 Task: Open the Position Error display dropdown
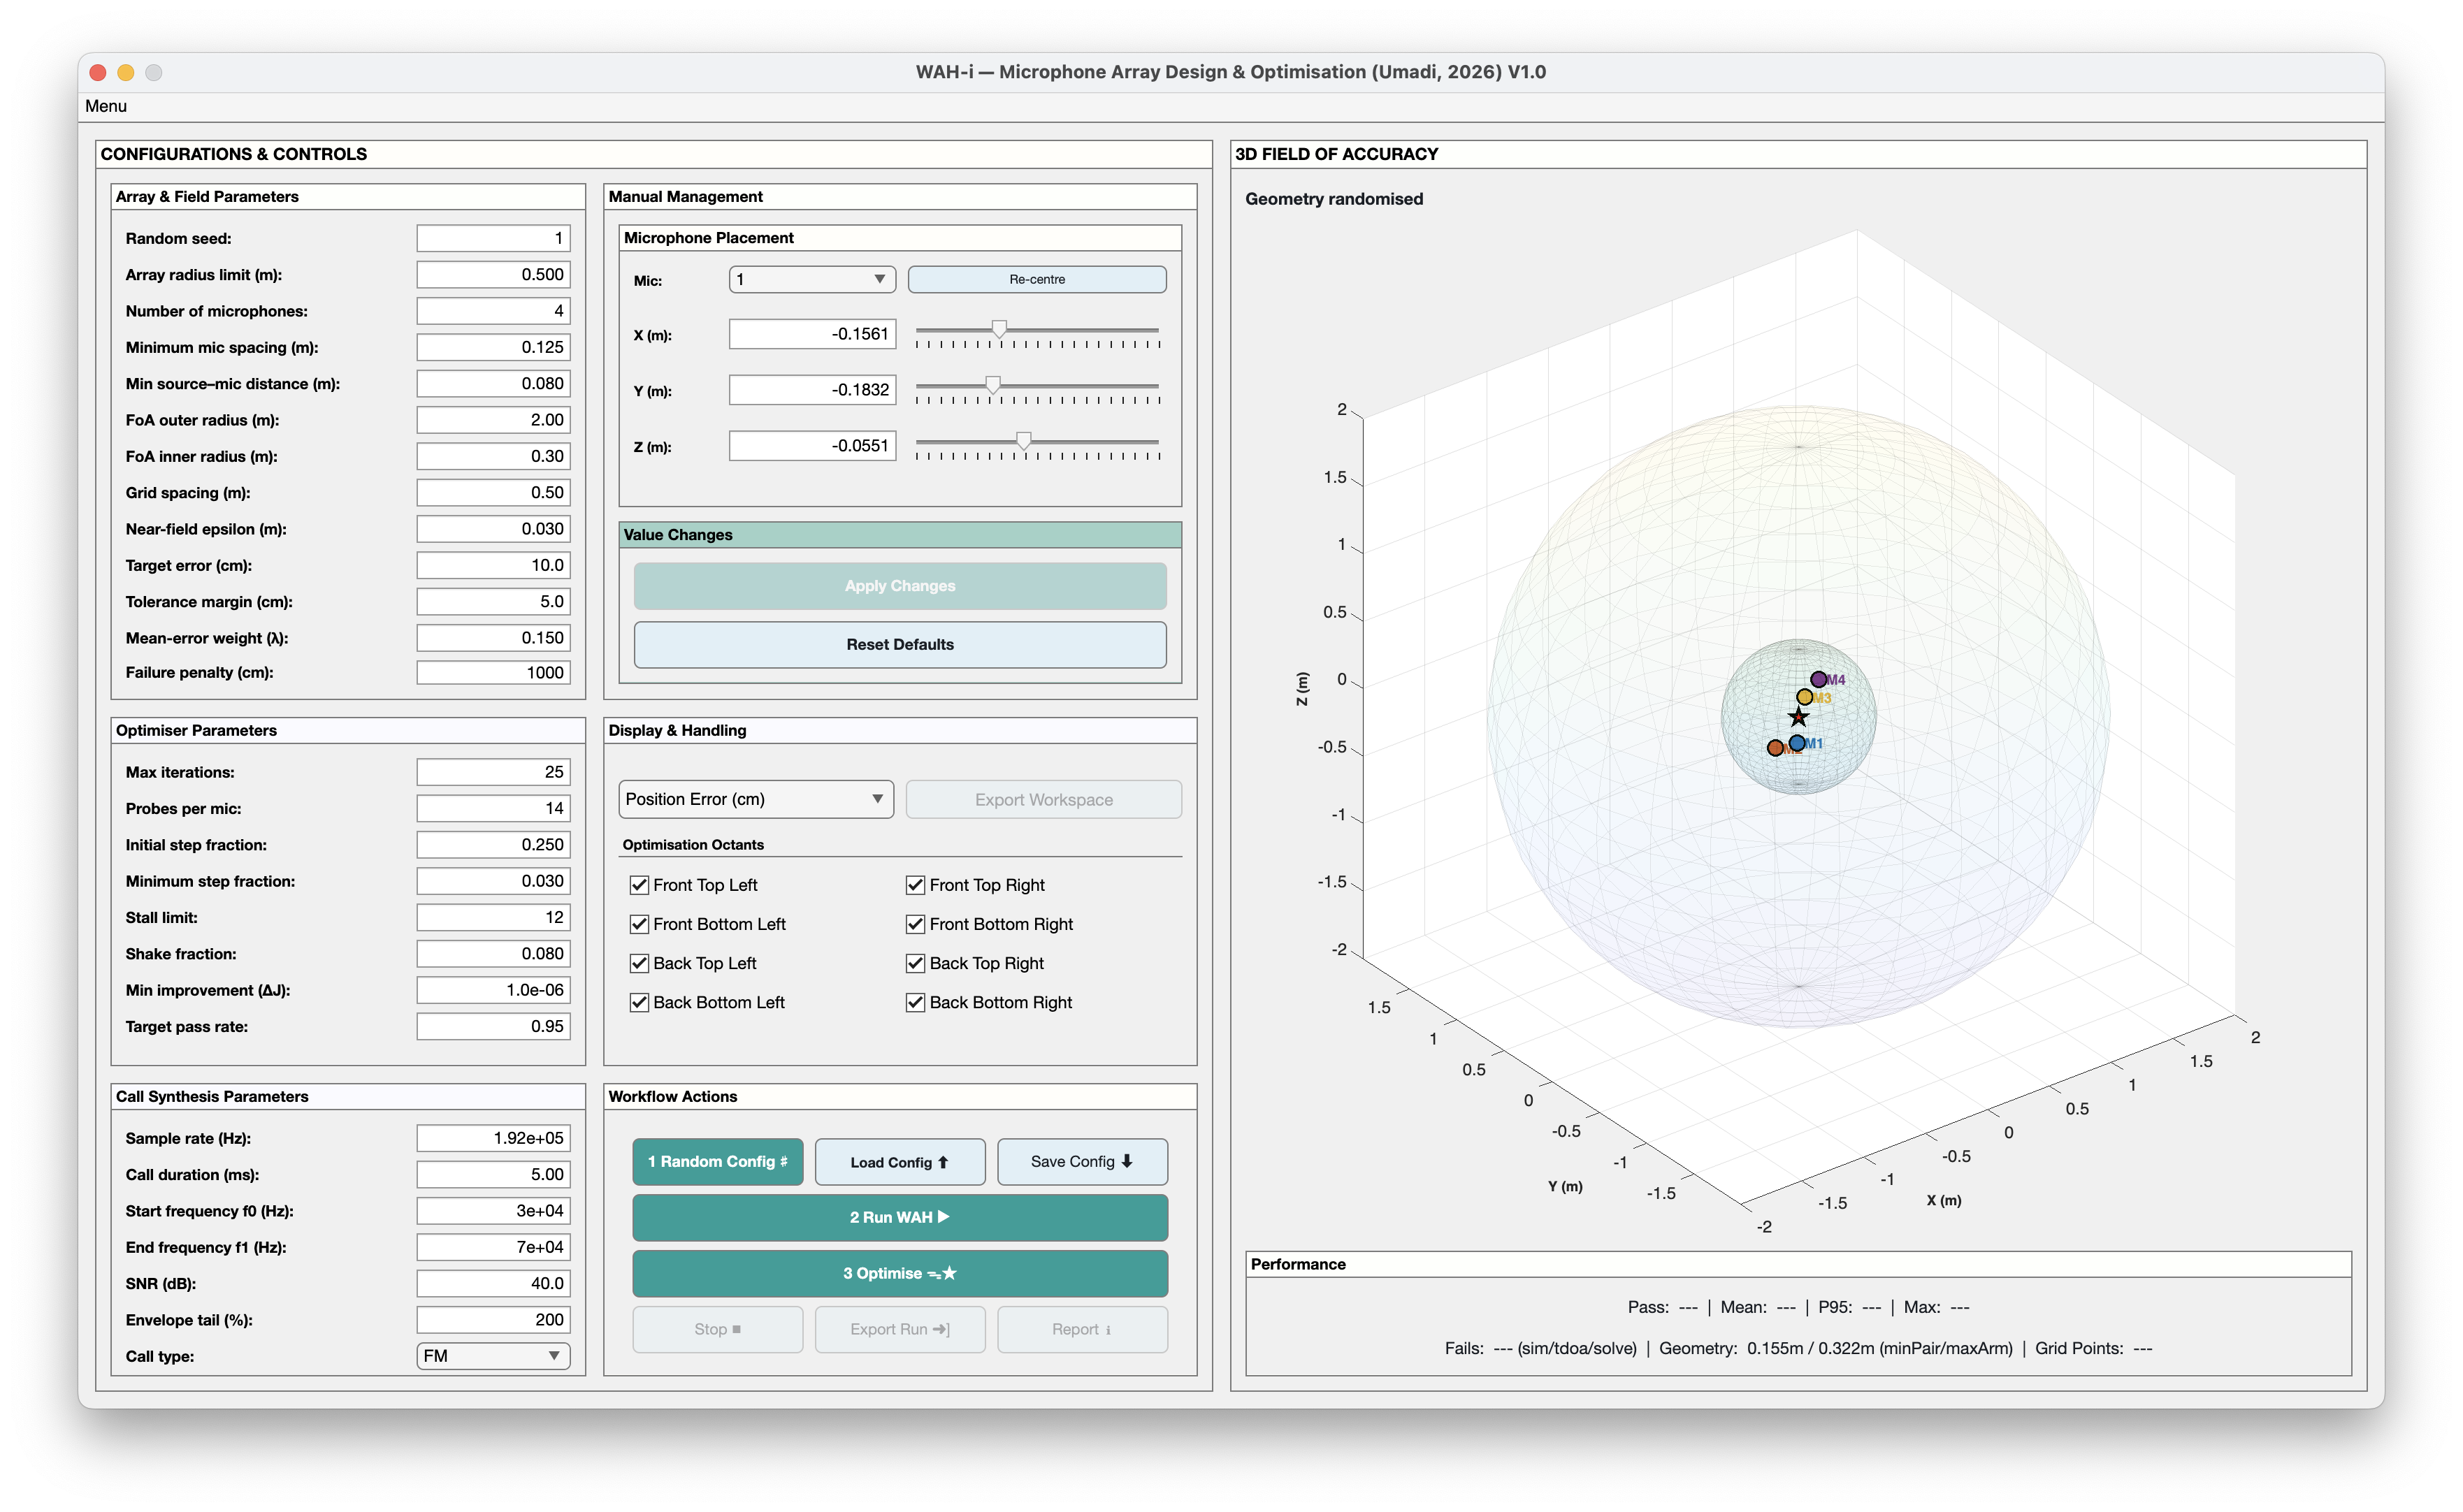(755, 799)
